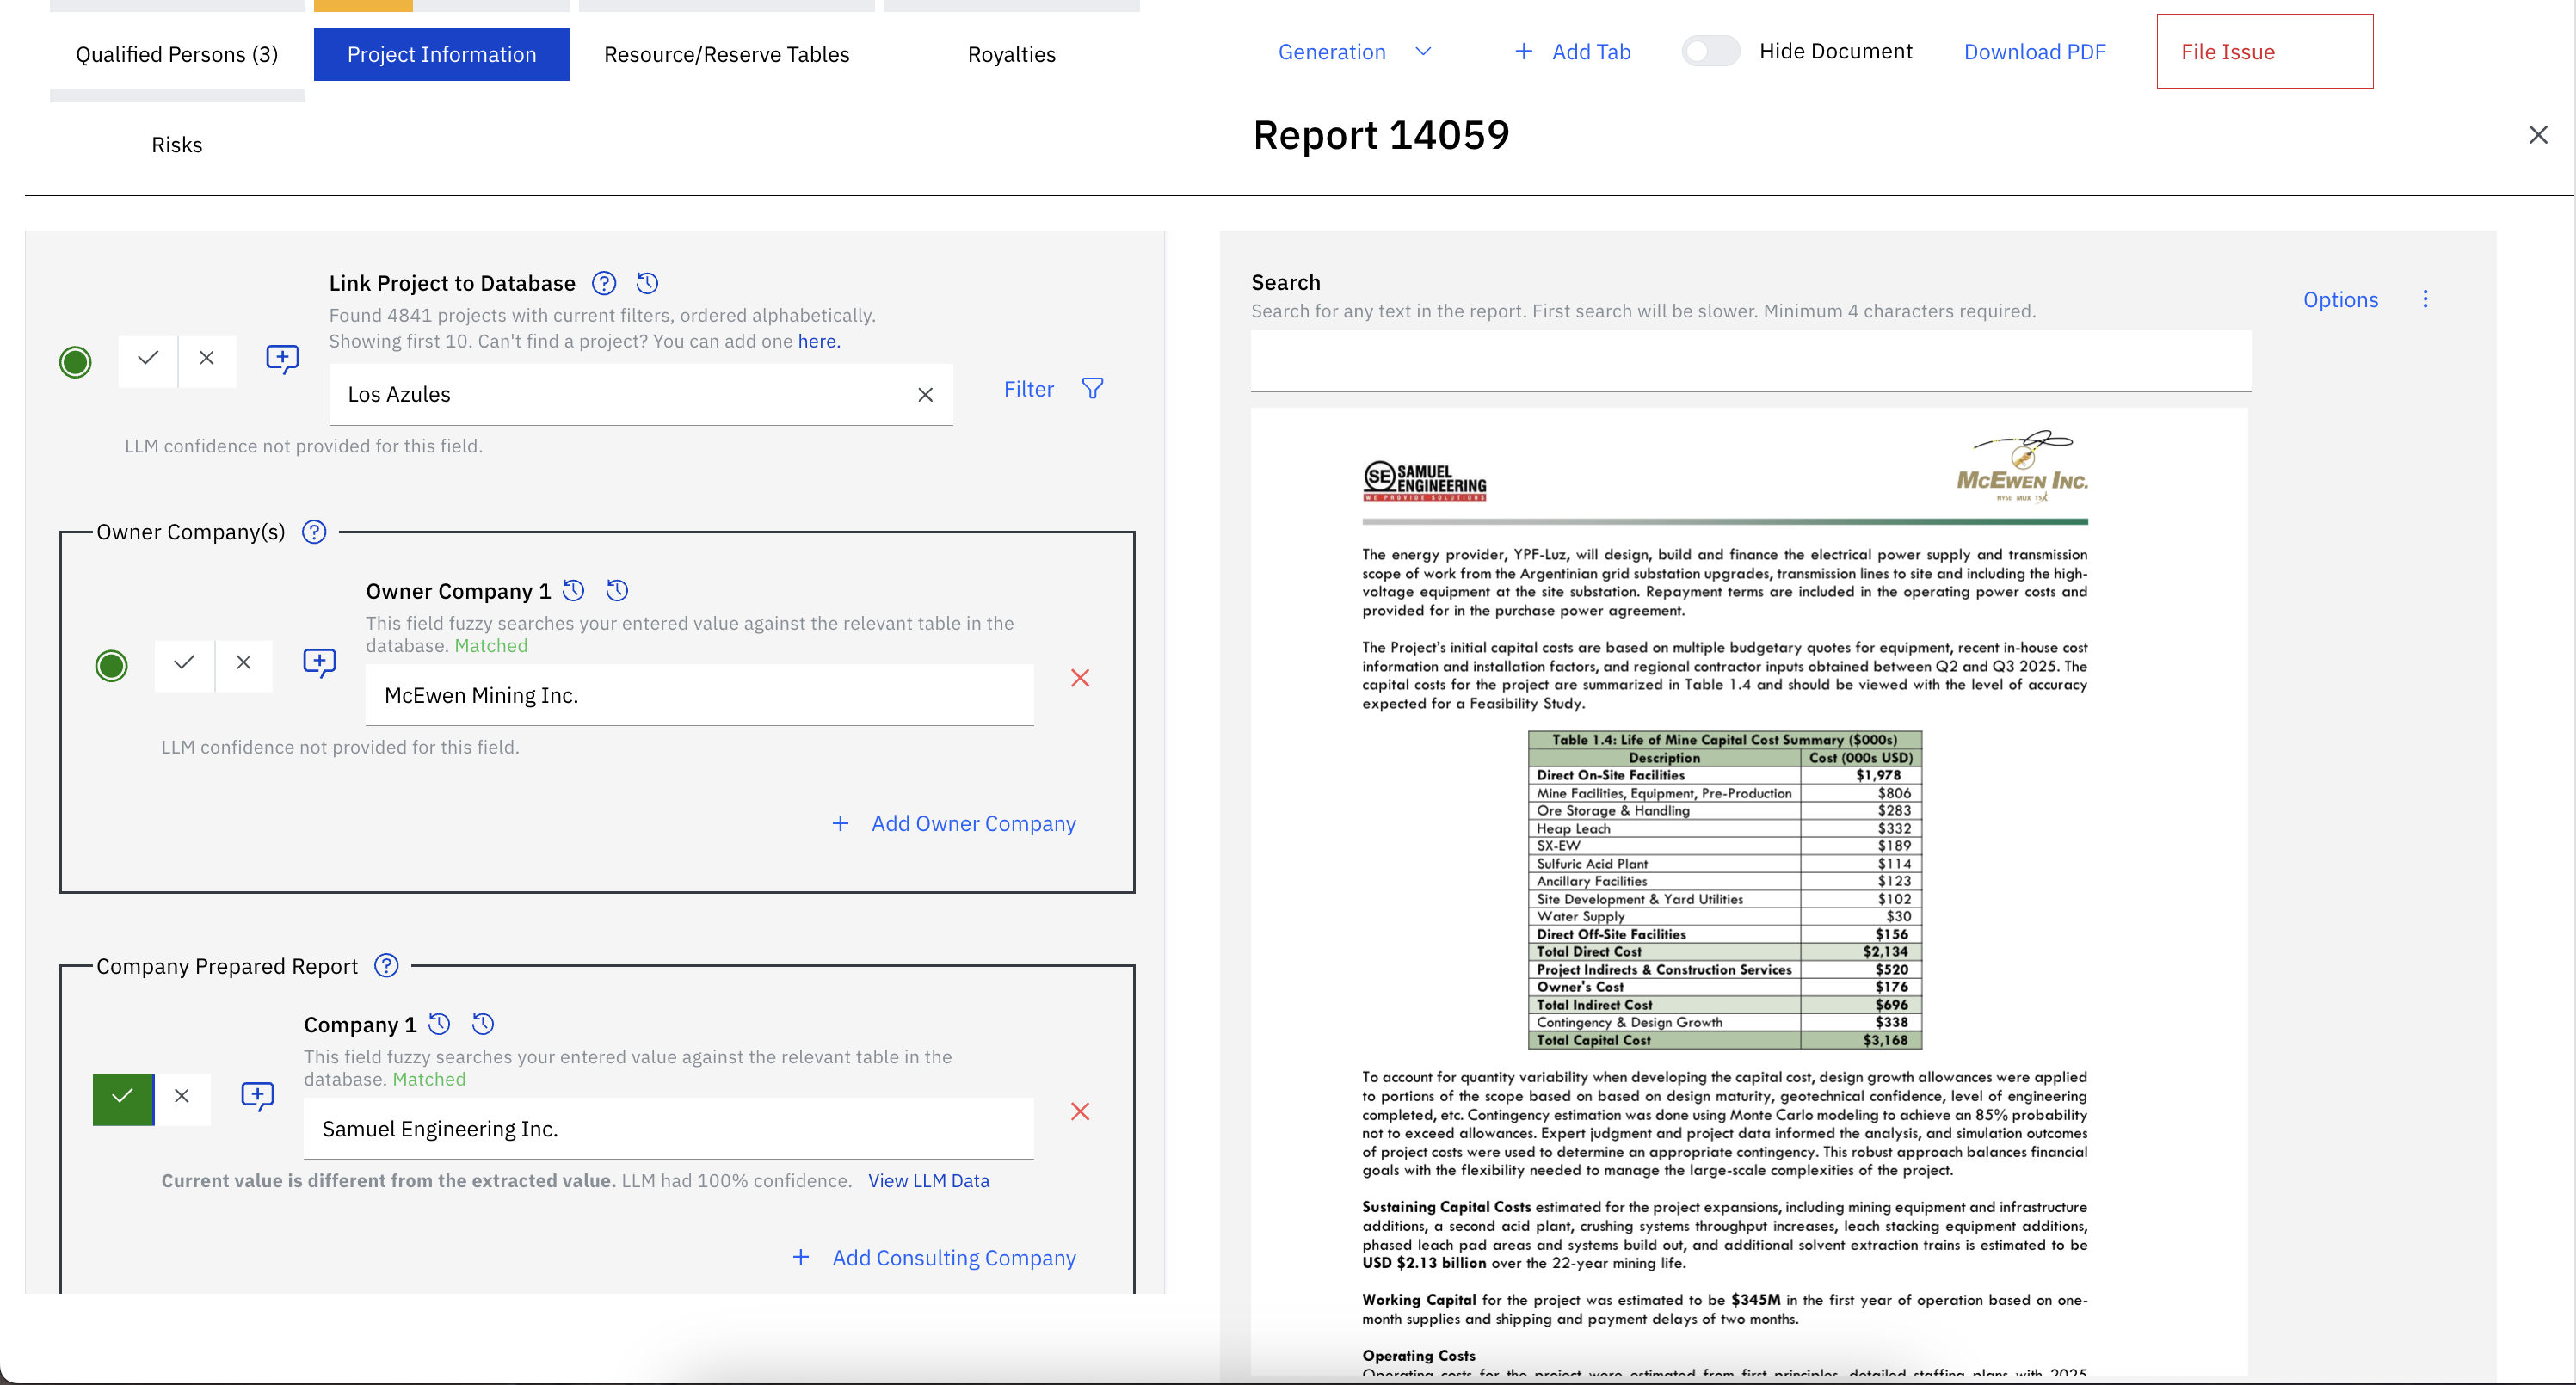Screen dimensions: 2576x1385
Task: Click View LLM Data link
Action: tap(928, 1181)
